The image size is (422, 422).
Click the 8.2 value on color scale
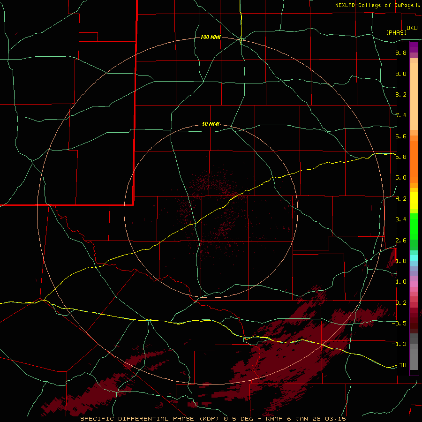pos(401,94)
